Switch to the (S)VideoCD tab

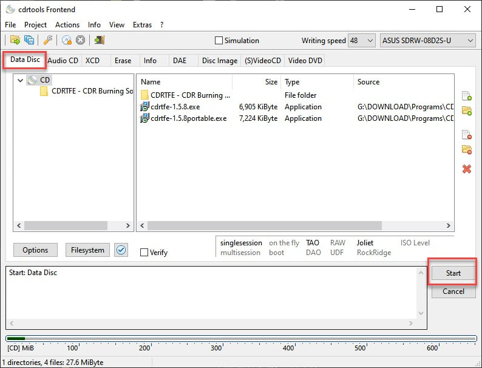[x=263, y=61]
